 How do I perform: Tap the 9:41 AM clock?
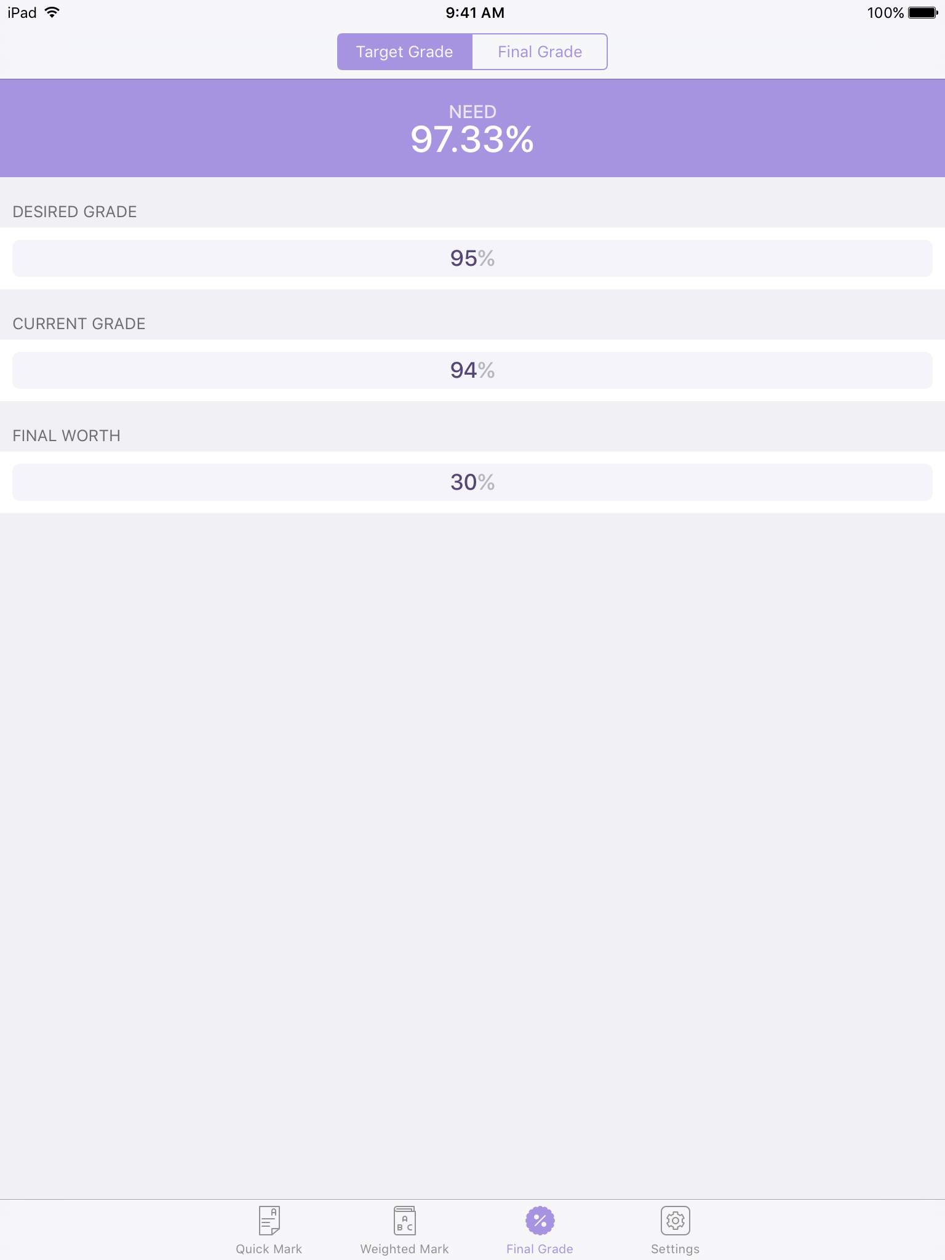[x=475, y=12]
